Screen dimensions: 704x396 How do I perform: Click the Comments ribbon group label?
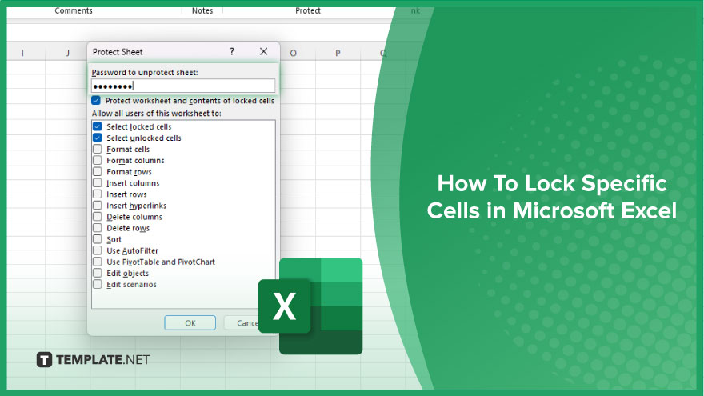pyautogui.click(x=74, y=10)
